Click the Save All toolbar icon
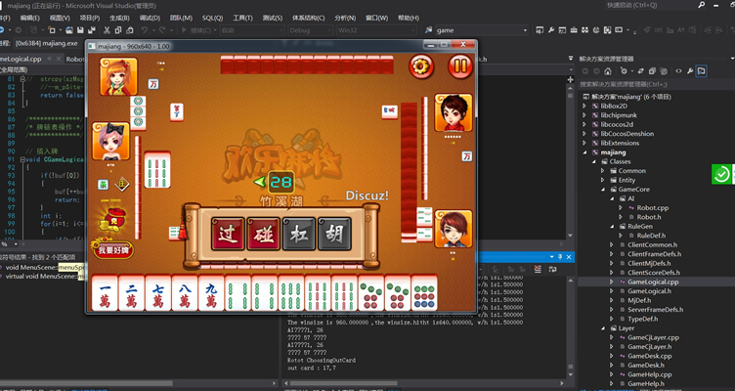 (x=92, y=30)
